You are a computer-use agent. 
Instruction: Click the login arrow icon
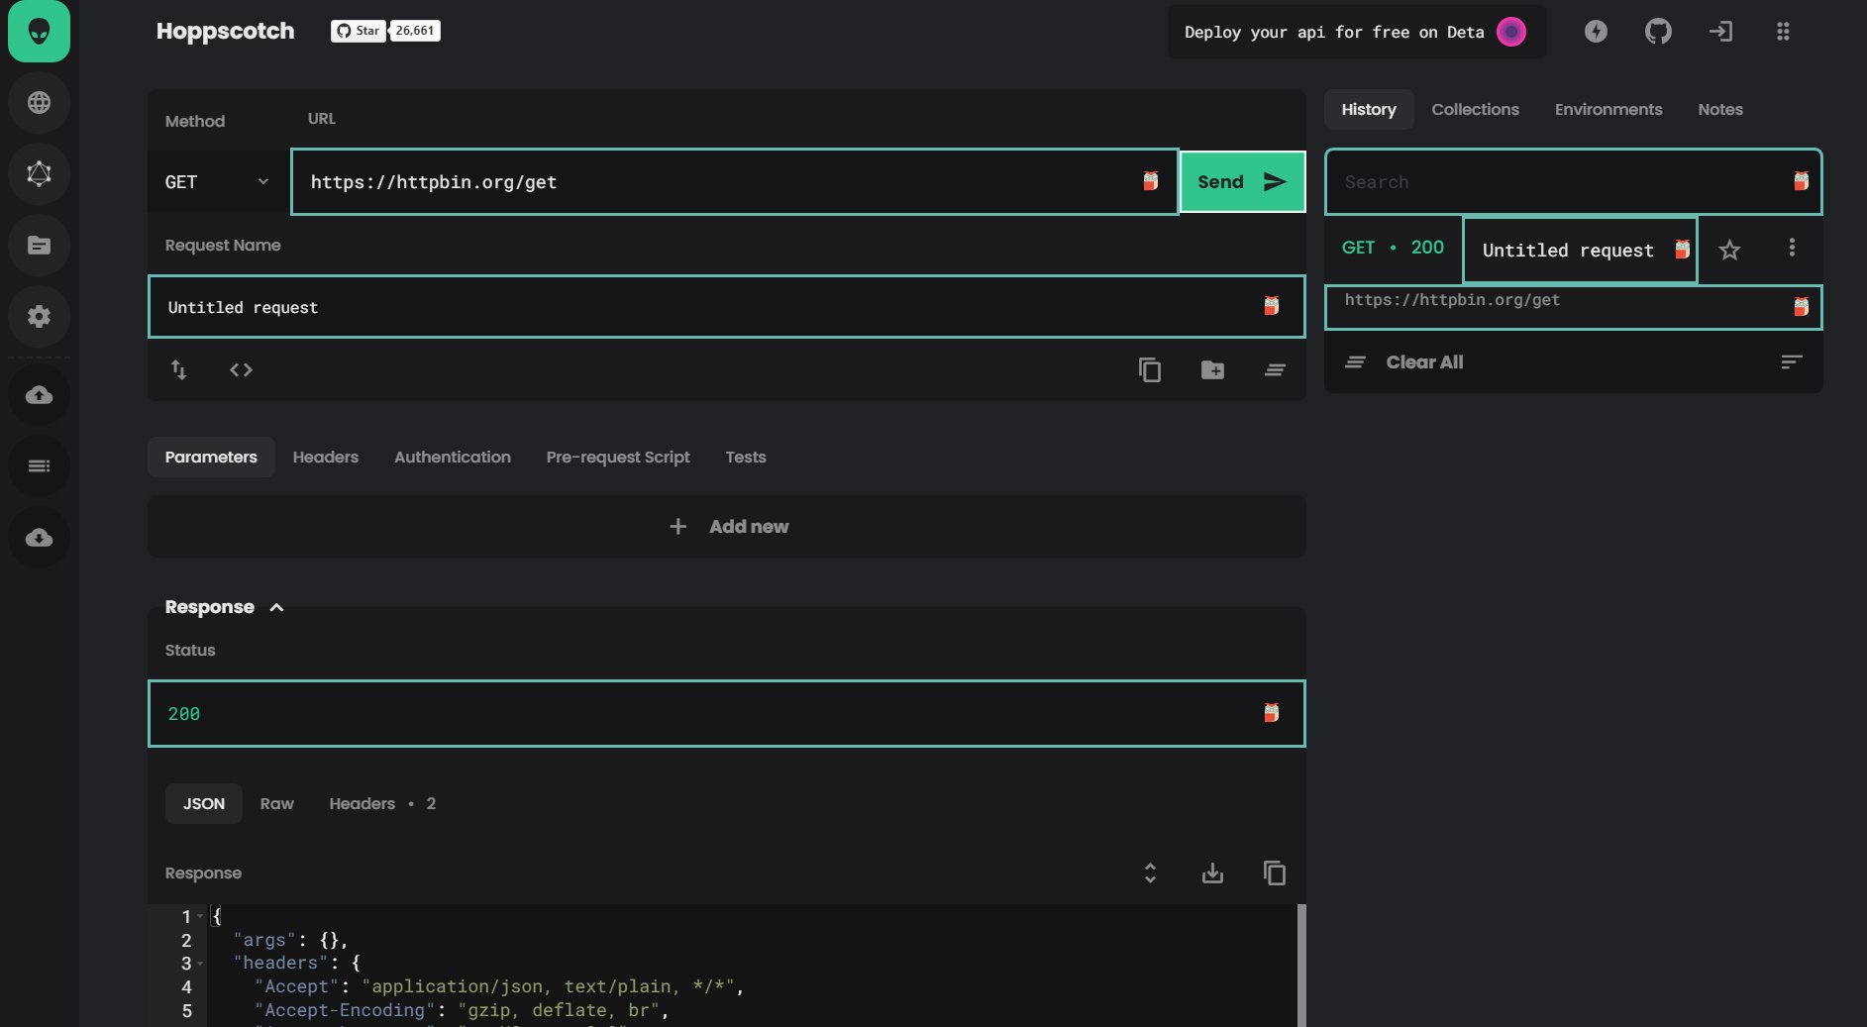click(1720, 31)
